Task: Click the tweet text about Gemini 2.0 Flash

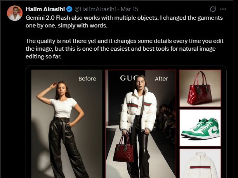Action: 124,22
